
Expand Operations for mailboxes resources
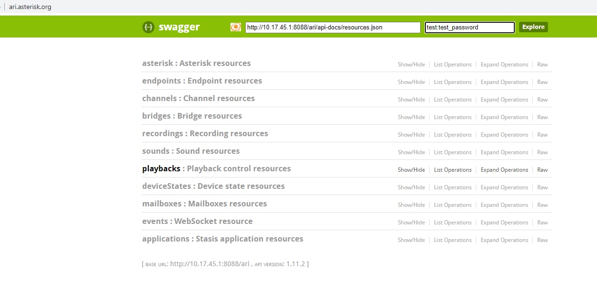tap(504, 205)
